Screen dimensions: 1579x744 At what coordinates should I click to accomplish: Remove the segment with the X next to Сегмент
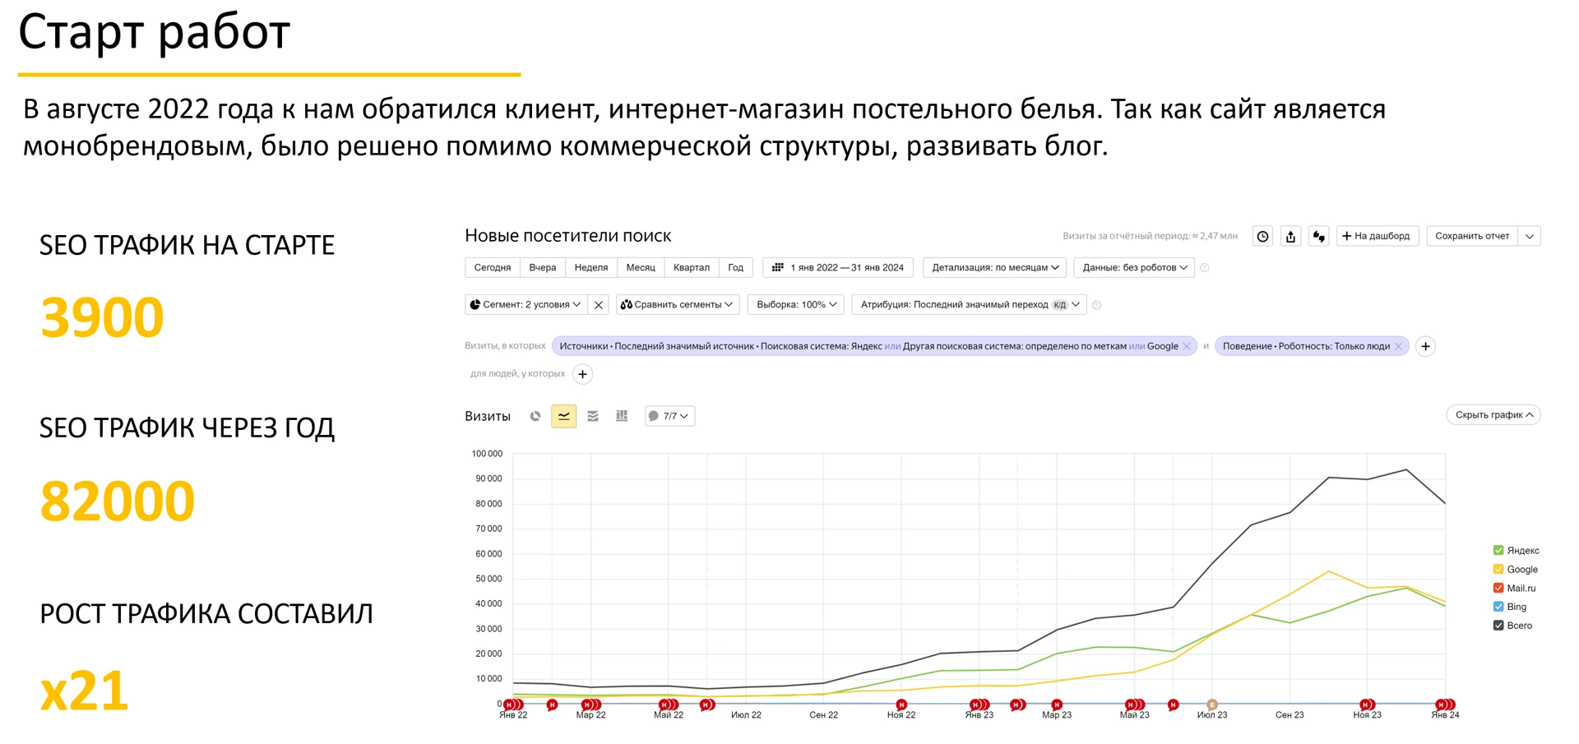[599, 305]
